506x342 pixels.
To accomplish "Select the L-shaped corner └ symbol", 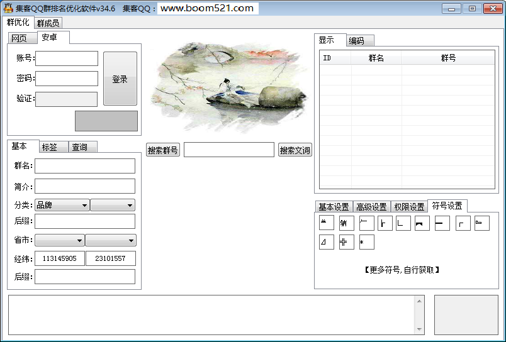I will tap(403, 223).
